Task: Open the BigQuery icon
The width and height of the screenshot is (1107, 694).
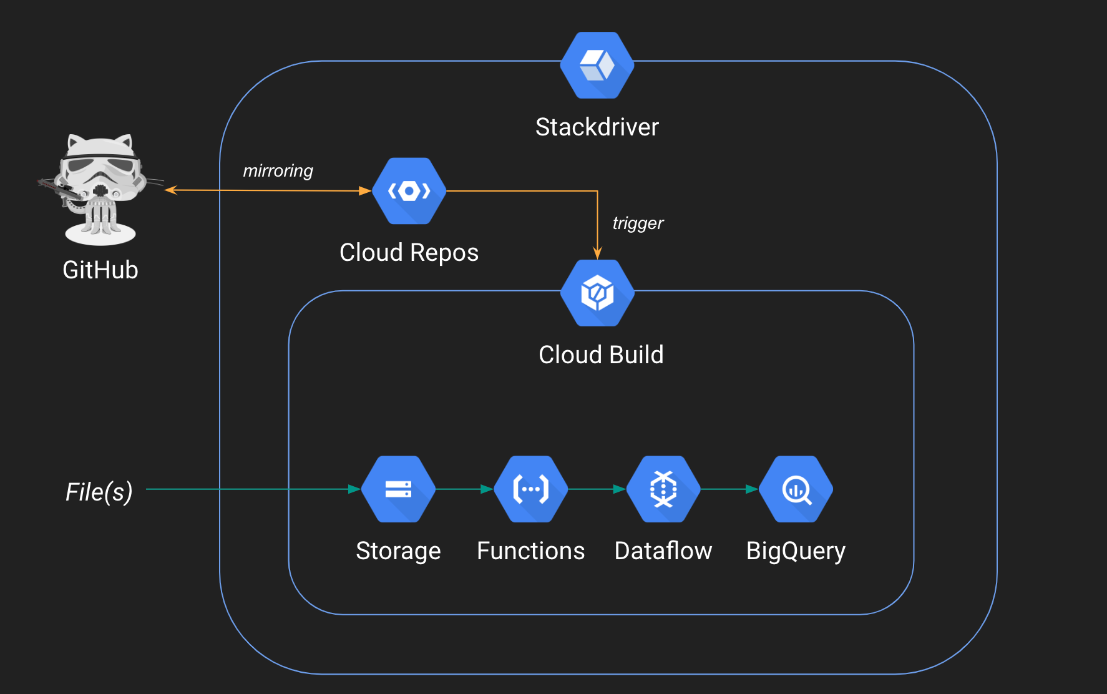Action: point(796,489)
